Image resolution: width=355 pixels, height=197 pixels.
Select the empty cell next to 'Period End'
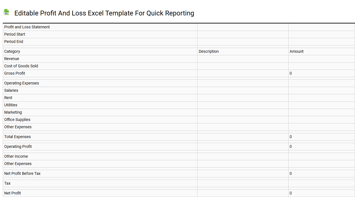click(x=242, y=42)
